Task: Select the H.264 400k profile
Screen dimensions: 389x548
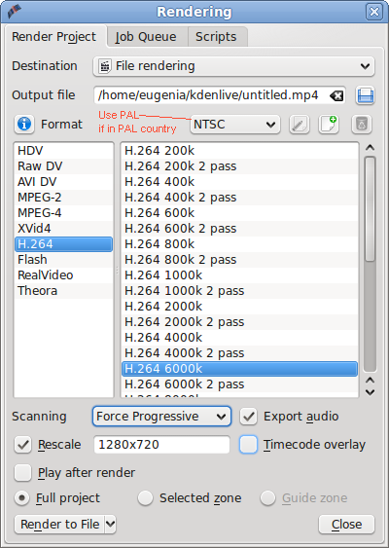Action: (239, 182)
